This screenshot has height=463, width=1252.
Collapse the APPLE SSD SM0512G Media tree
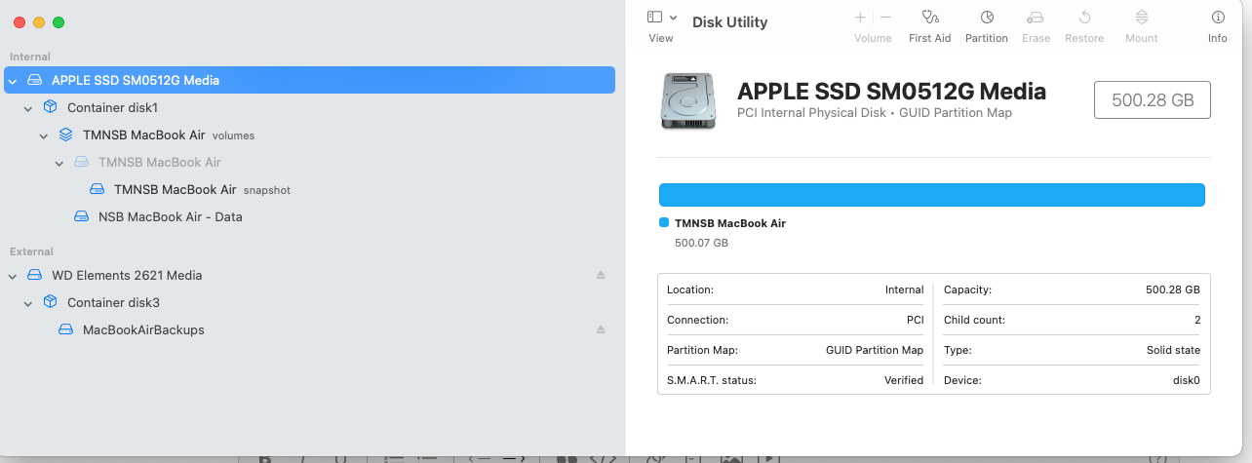point(12,81)
